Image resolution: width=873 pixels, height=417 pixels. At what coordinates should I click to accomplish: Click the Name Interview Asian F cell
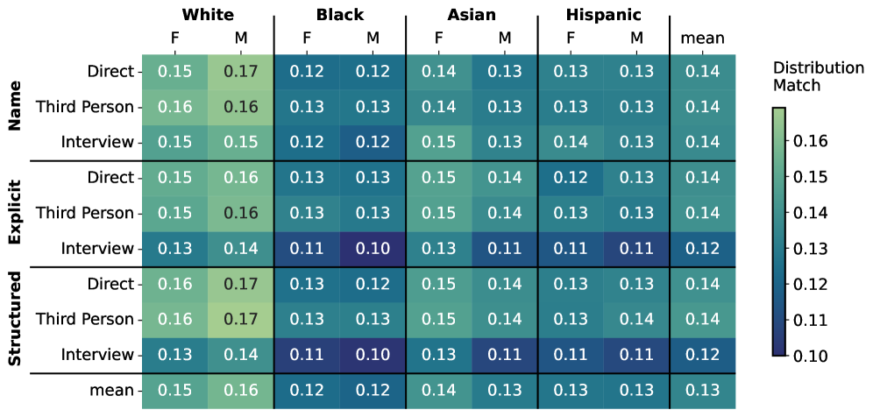(438, 142)
